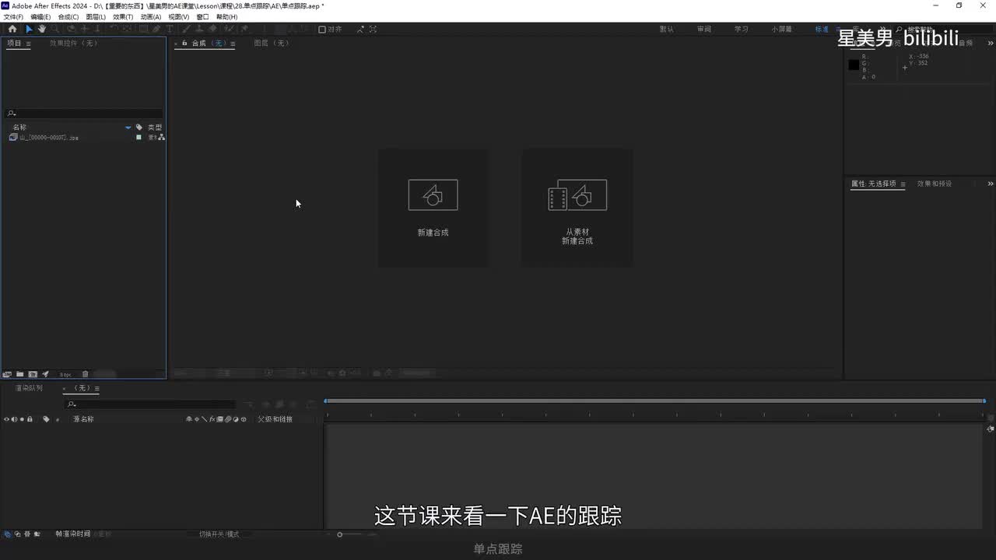The width and height of the screenshot is (996, 560).
Task: Click the audio speaker column header icon
Action: point(14,419)
